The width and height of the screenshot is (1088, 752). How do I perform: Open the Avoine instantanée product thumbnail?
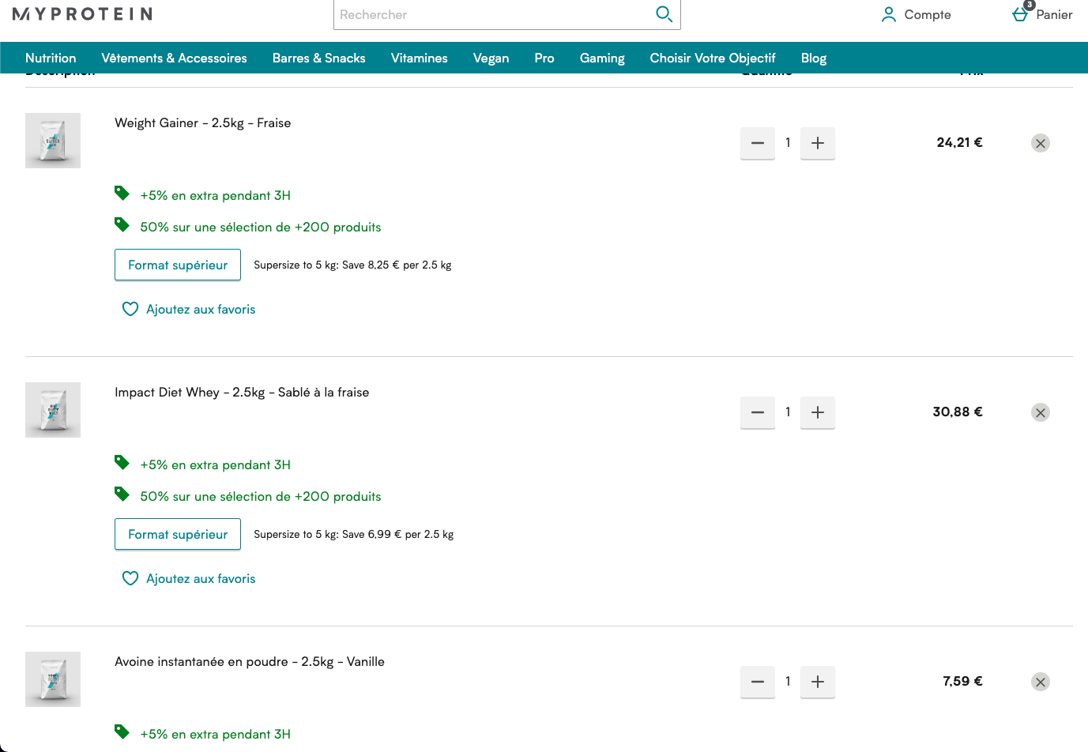tap(53, 679)
